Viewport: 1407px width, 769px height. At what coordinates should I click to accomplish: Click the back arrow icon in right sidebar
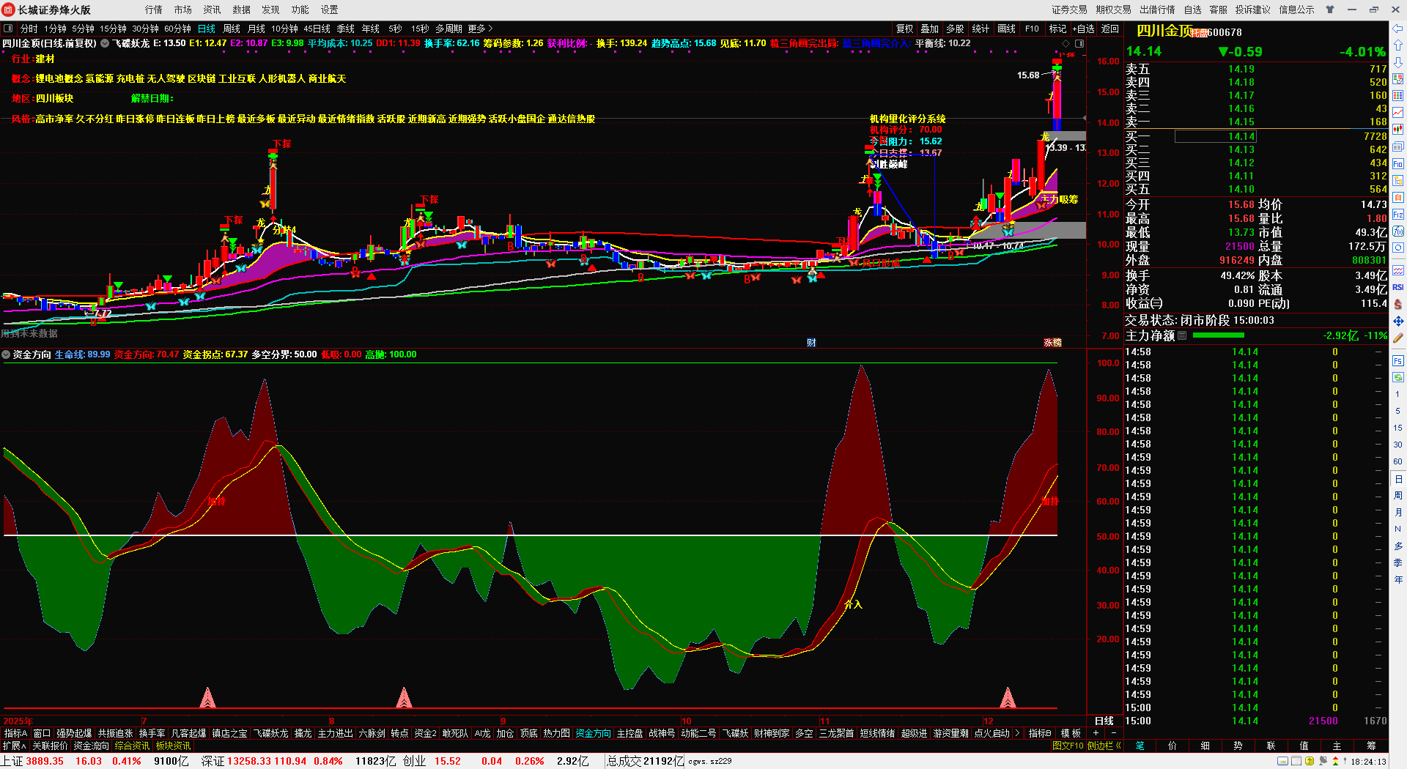pos(1398,29)
